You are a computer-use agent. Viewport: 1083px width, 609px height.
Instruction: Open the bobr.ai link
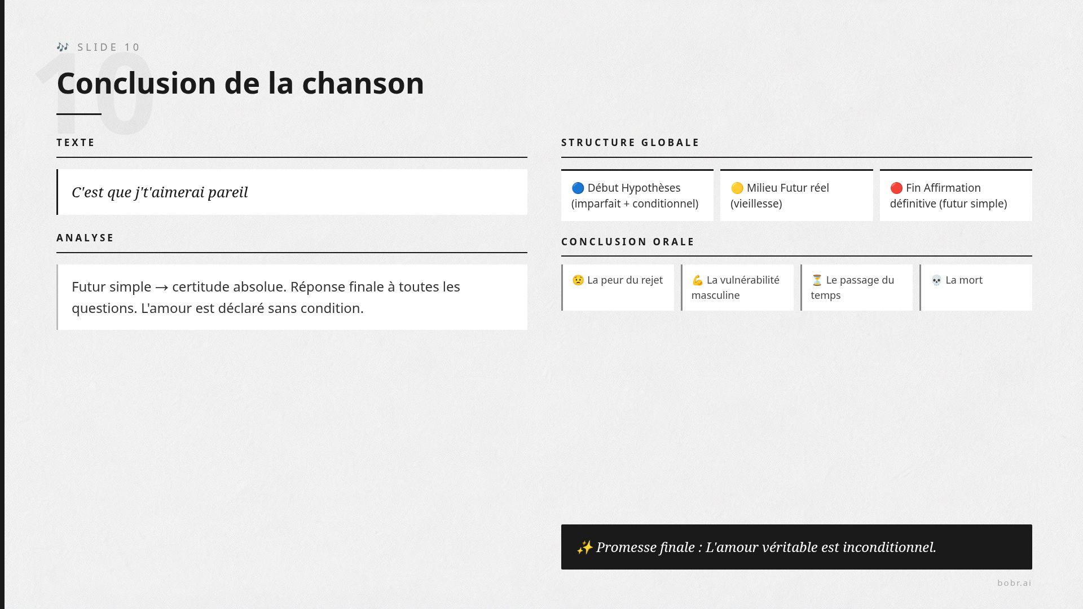(1014, 583)
